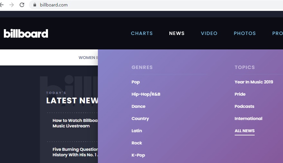Choose Latin from the Genres list

(x=137, y=131)
